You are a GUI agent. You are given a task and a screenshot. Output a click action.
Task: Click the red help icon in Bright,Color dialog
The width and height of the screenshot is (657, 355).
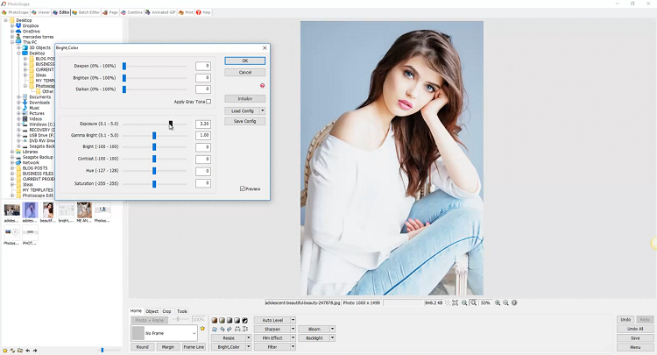pyautogui.click(x=262, y=86)
